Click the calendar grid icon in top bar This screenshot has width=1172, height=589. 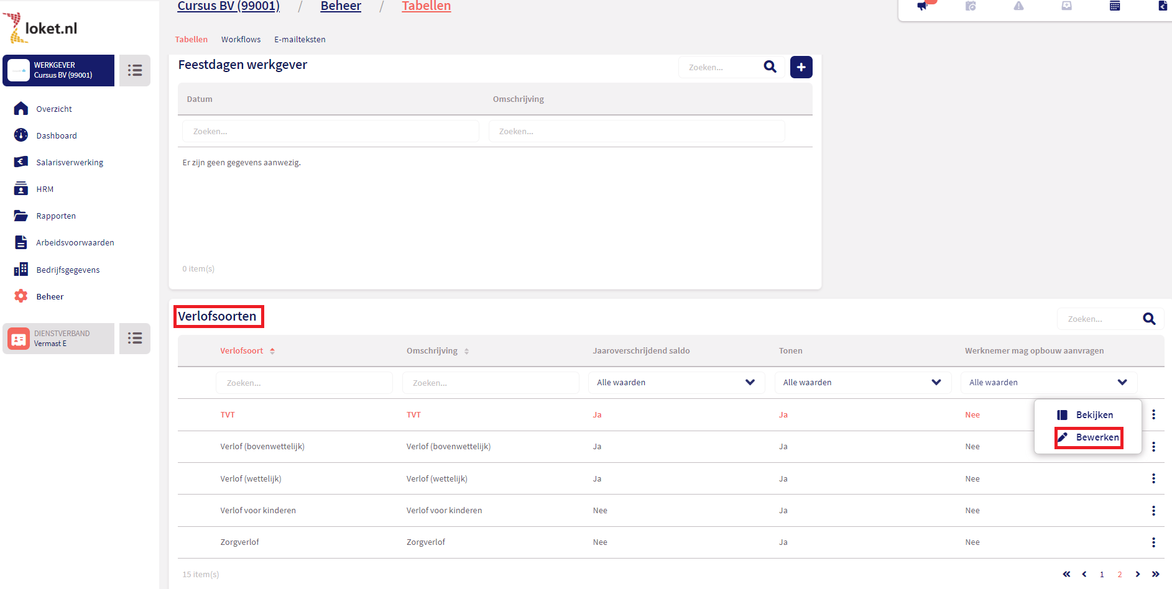[x=1115, y=6]
